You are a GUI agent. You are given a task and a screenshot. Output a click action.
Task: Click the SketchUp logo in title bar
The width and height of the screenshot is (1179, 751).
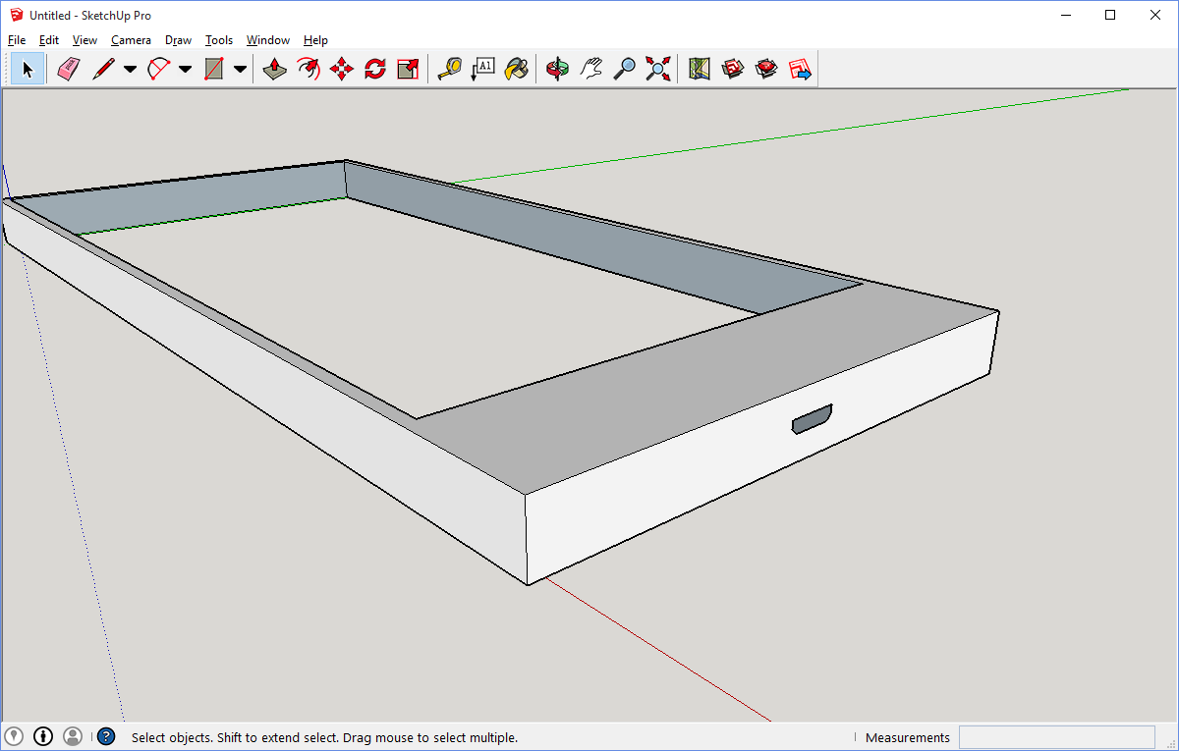tap(16, 15)
